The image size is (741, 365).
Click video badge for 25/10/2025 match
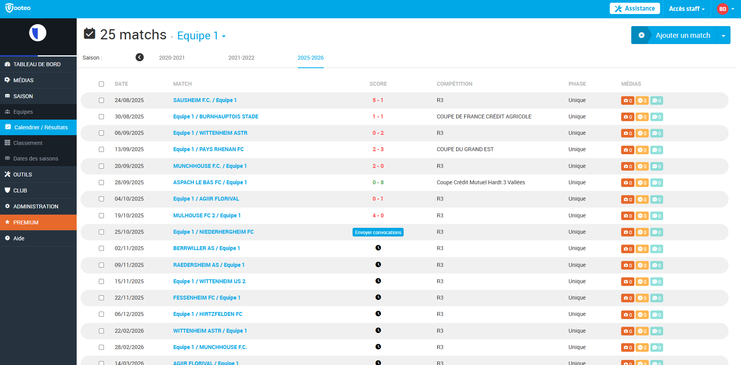point(642,232)
